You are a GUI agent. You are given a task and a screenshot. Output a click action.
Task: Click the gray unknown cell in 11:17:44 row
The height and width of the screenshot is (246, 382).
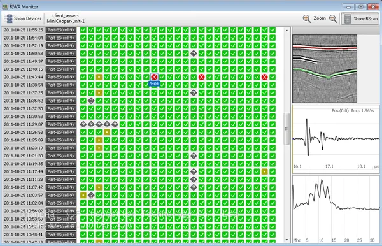(194, 171)
